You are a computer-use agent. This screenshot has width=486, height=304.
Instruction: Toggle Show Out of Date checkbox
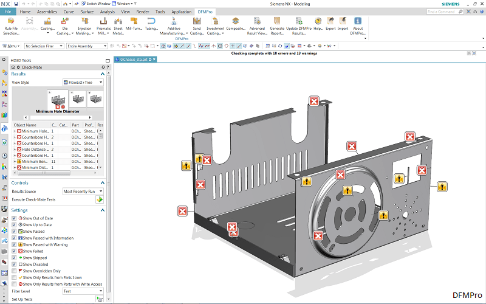tap(14, 218)
